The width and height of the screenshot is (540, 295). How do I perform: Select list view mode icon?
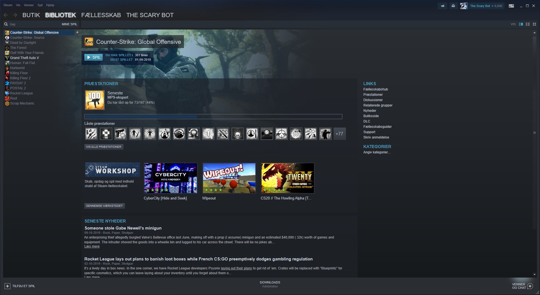tap(528, 24)
